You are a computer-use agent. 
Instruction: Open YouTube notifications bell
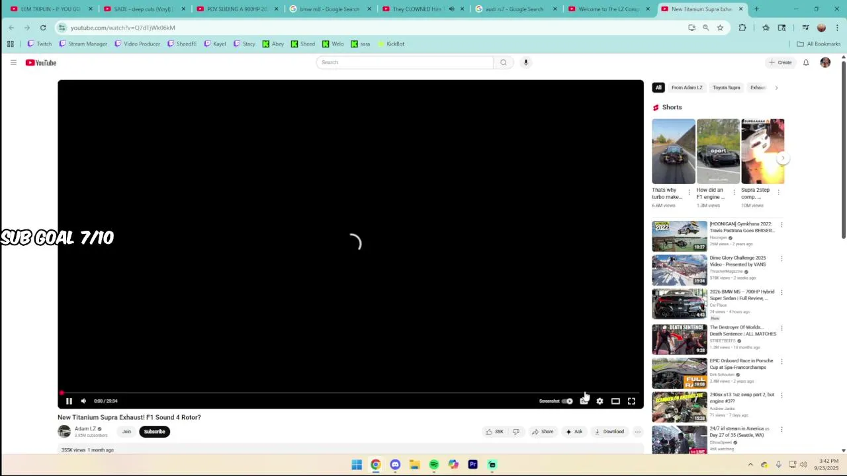[806, 62]
